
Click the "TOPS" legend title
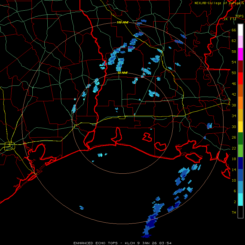[239, 16]
